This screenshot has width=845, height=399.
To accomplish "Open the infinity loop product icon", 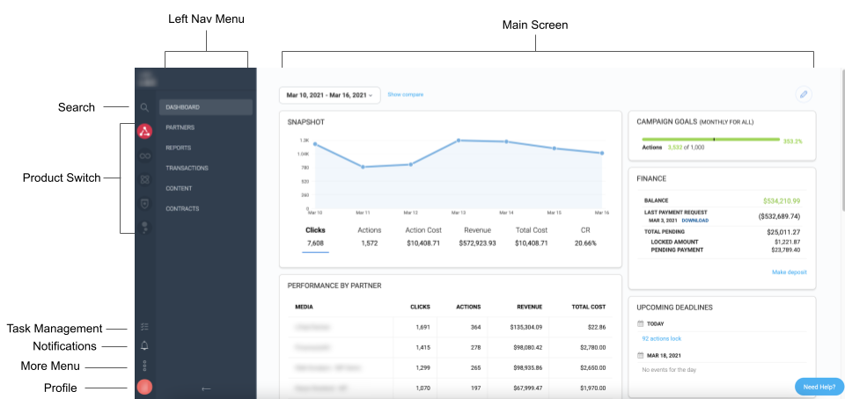I will point(144,156).
